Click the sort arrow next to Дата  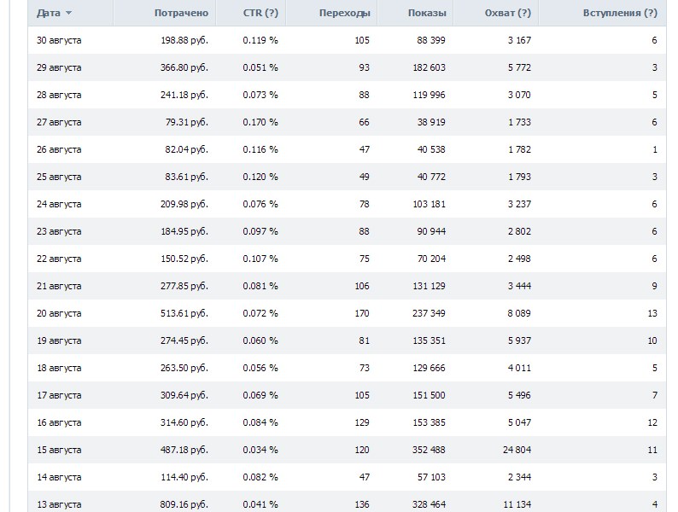pos(68,14)
